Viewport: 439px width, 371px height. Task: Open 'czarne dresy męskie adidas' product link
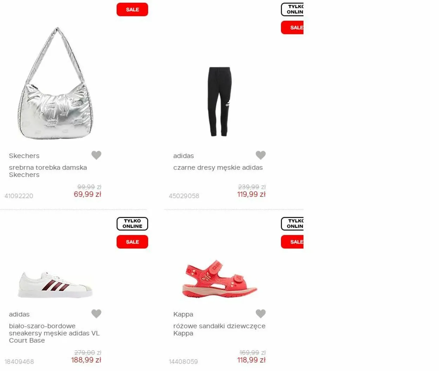coord(218,168)
